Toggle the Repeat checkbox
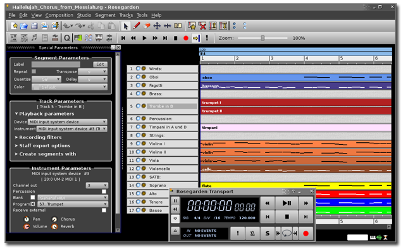 click(34, 71)
